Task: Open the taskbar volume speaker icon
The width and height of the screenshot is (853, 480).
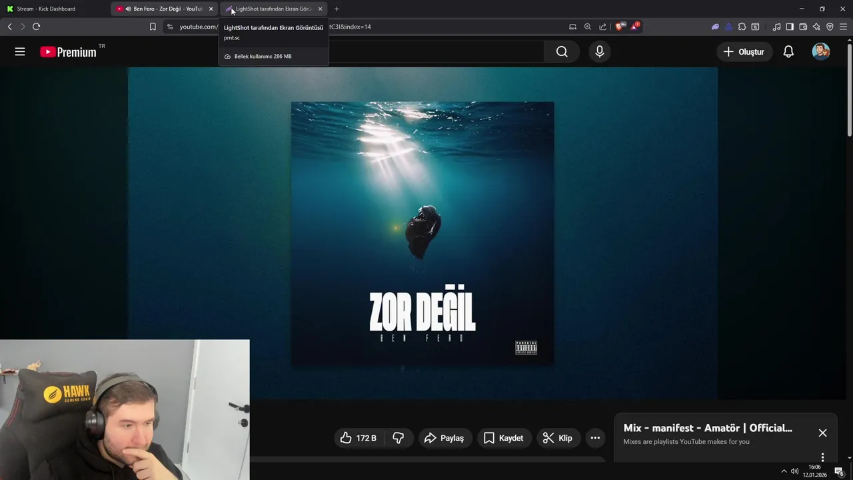Action: (x=794, y=471)
